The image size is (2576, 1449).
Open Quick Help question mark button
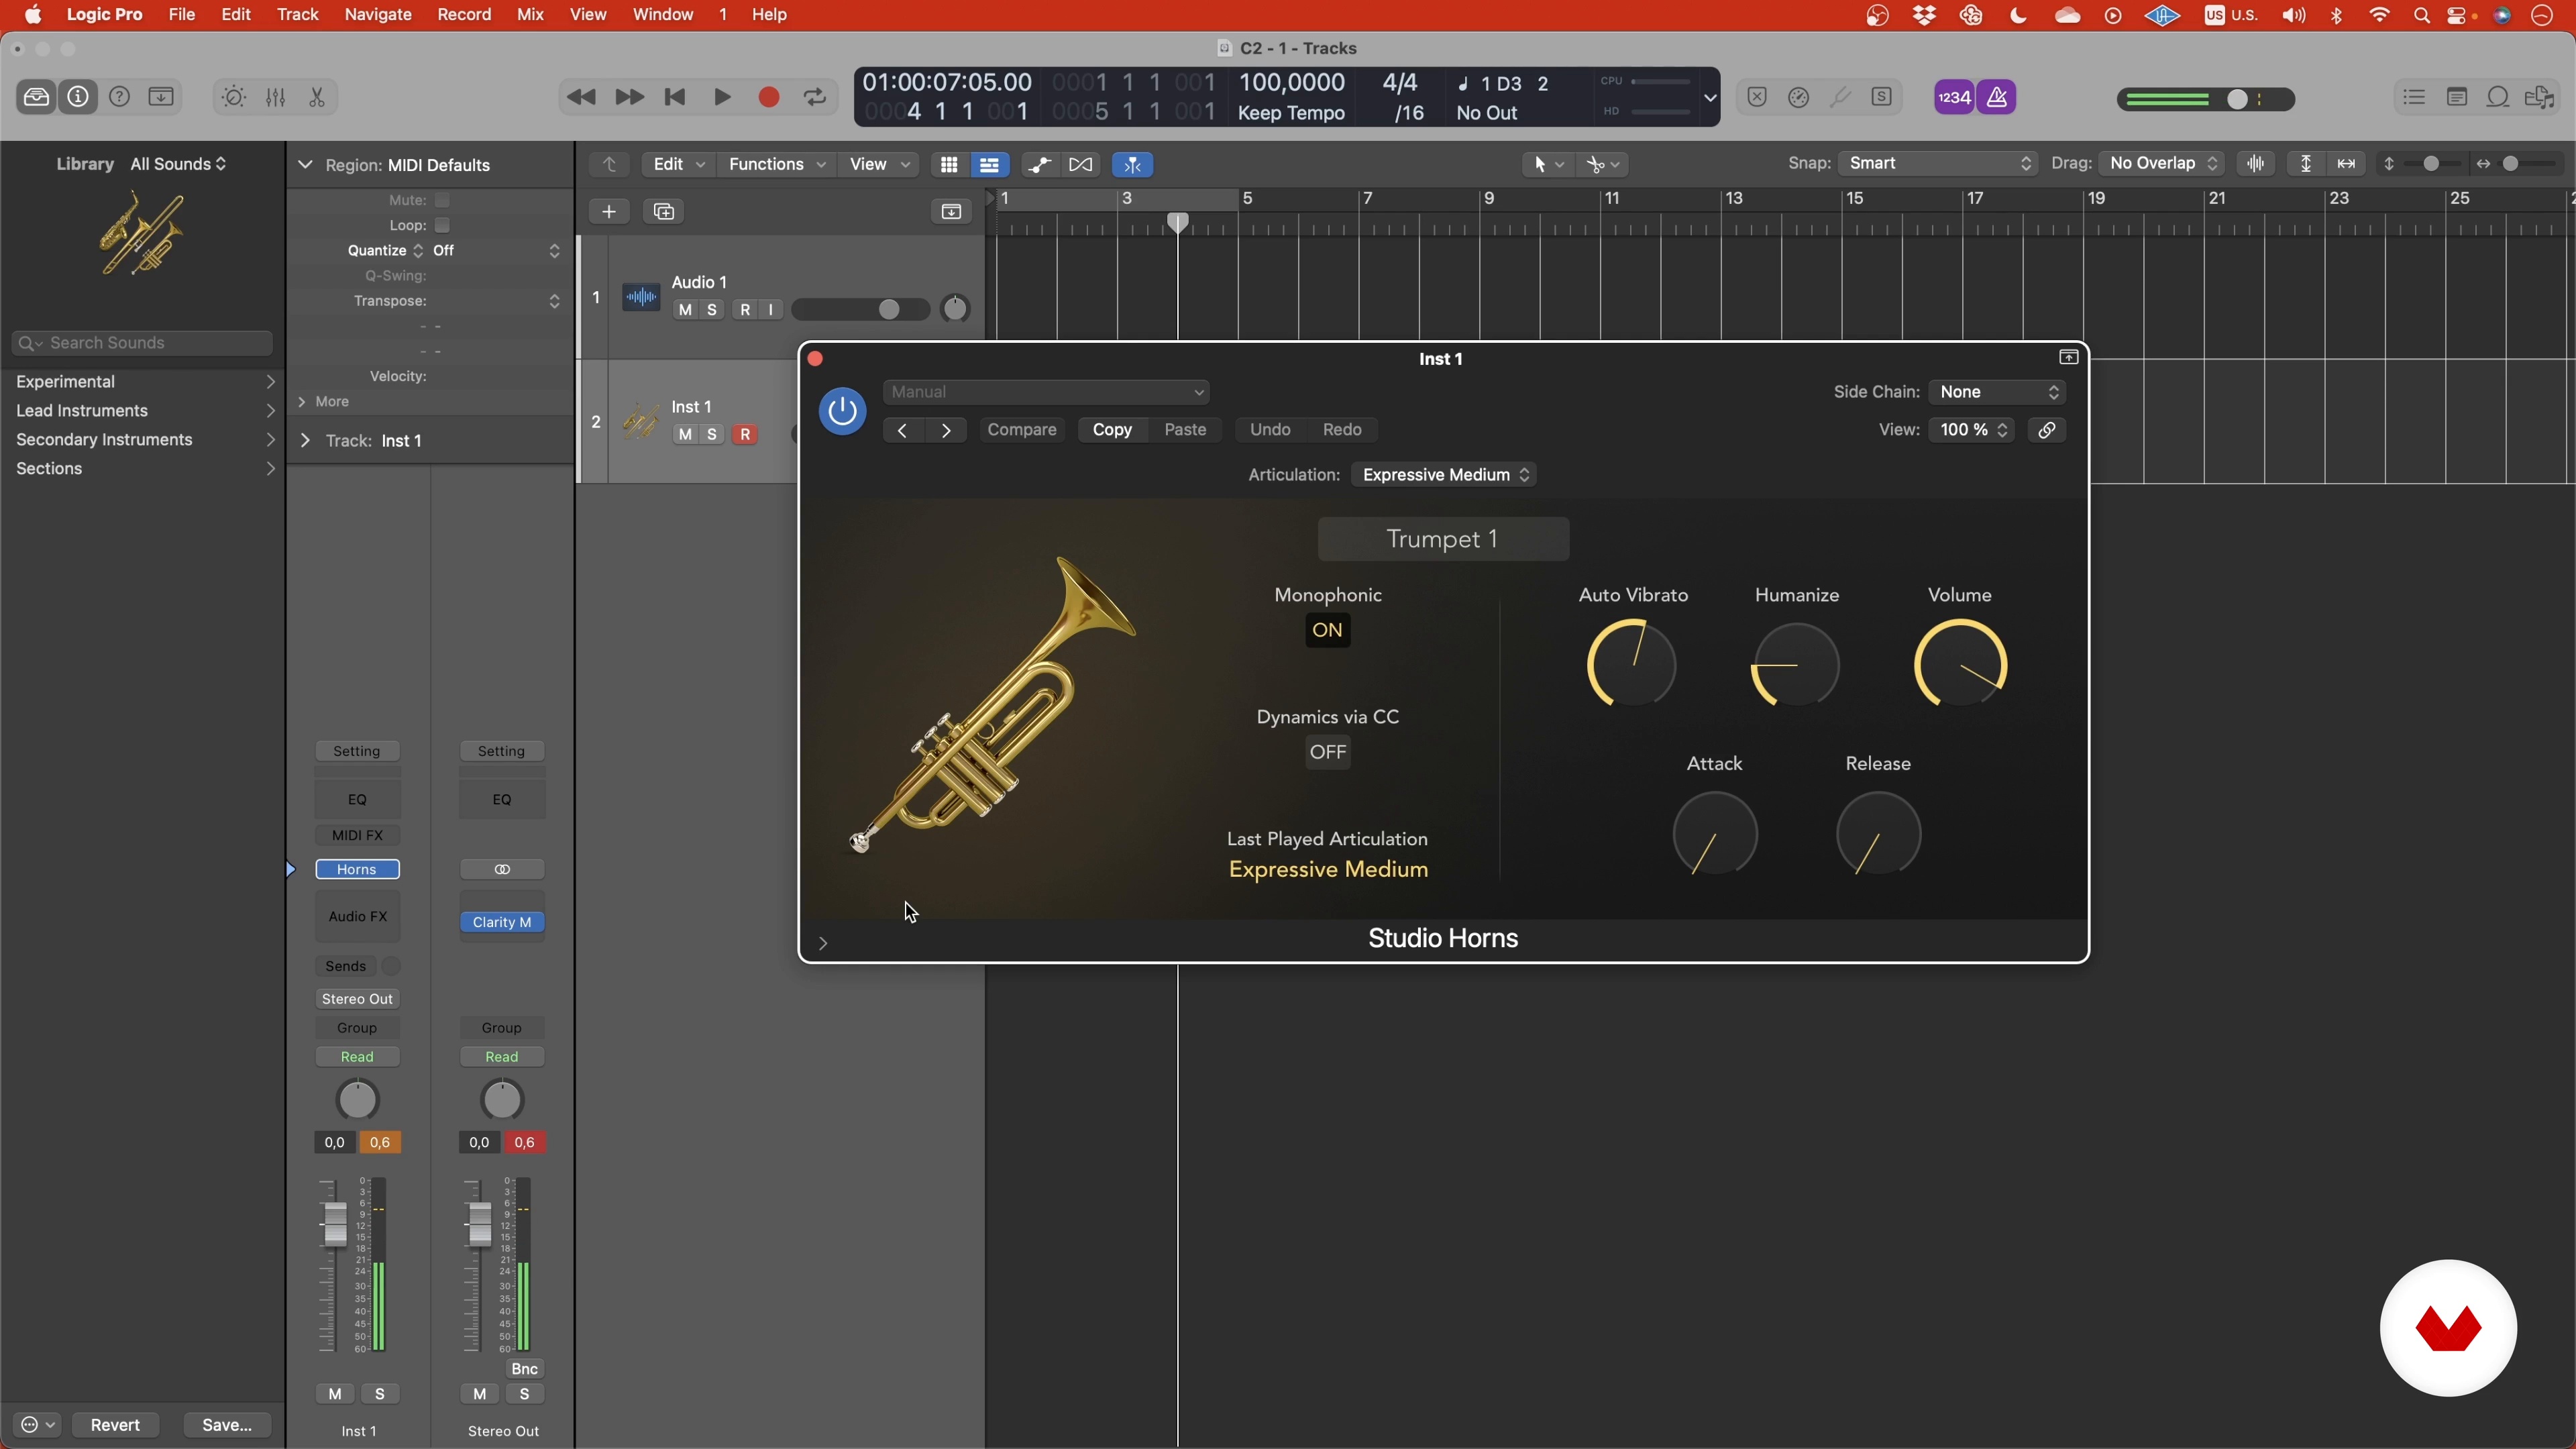tap(119, 97)
